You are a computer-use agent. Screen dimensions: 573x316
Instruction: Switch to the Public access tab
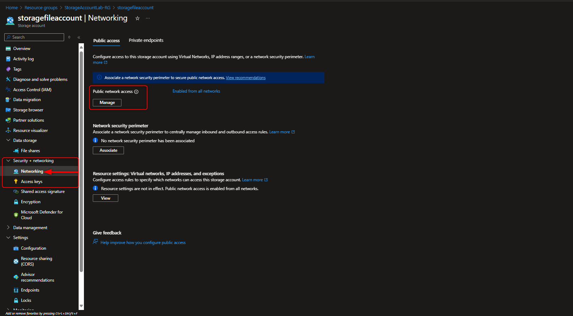107,41
